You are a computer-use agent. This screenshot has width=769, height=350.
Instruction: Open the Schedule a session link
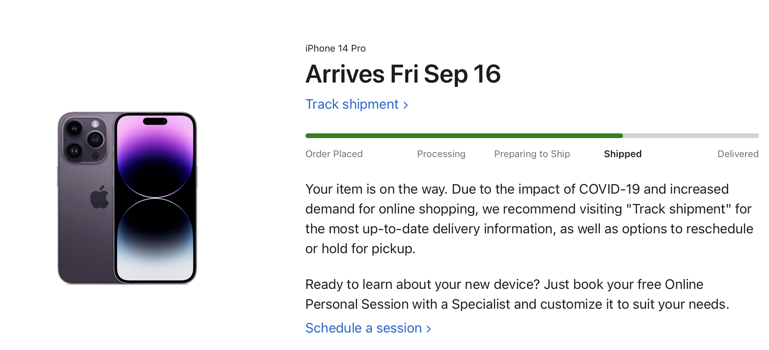click(363, 328)
